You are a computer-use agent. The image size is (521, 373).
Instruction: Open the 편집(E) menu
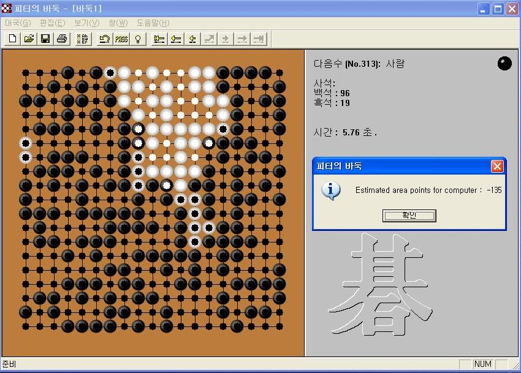(53, 23)
